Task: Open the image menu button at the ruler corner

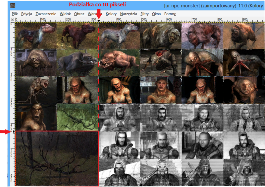Action: (x=12, y=19)
